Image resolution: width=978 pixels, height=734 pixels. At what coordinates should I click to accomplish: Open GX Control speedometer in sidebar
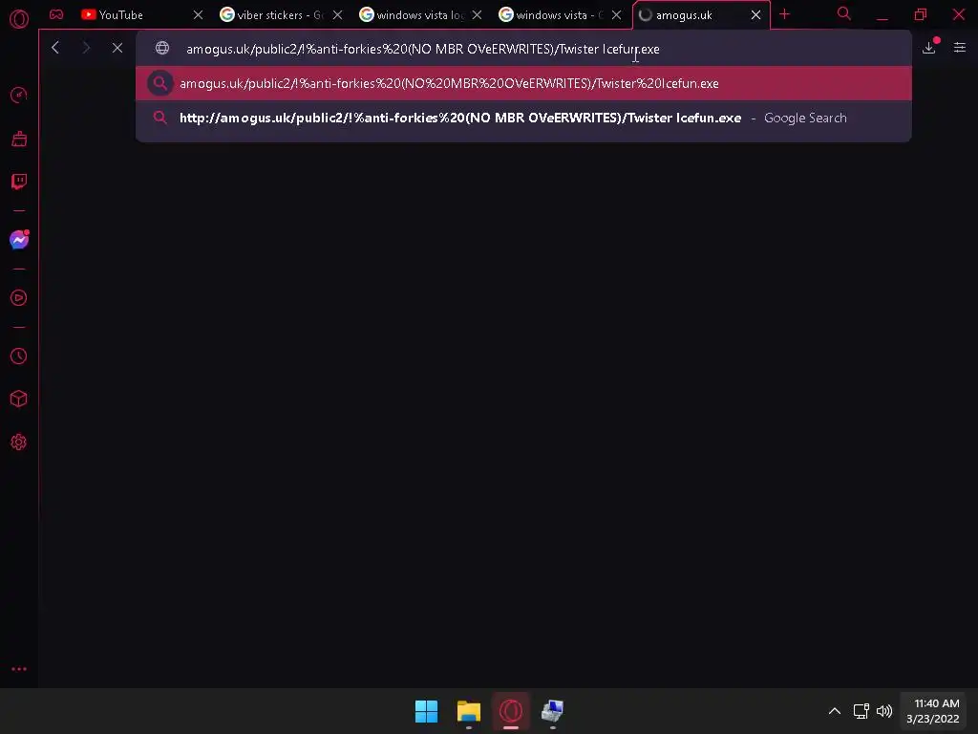pos(19,95)
